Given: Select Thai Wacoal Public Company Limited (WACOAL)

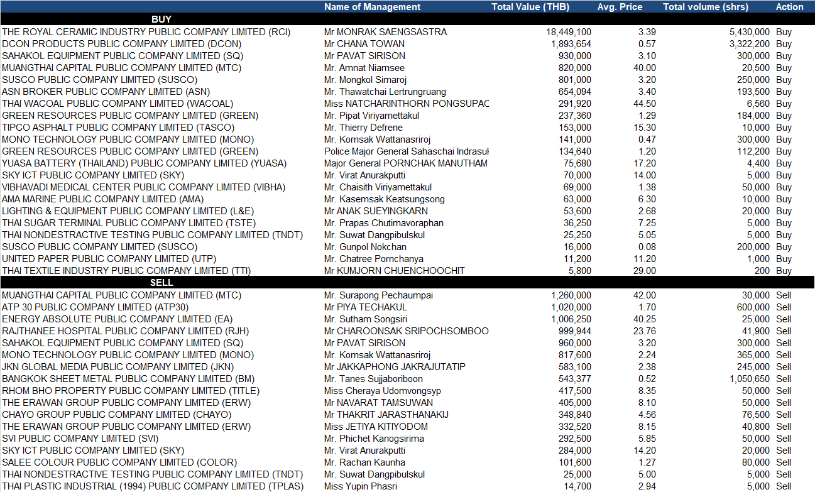Looking at the screenshot, I should click(118, 103).
